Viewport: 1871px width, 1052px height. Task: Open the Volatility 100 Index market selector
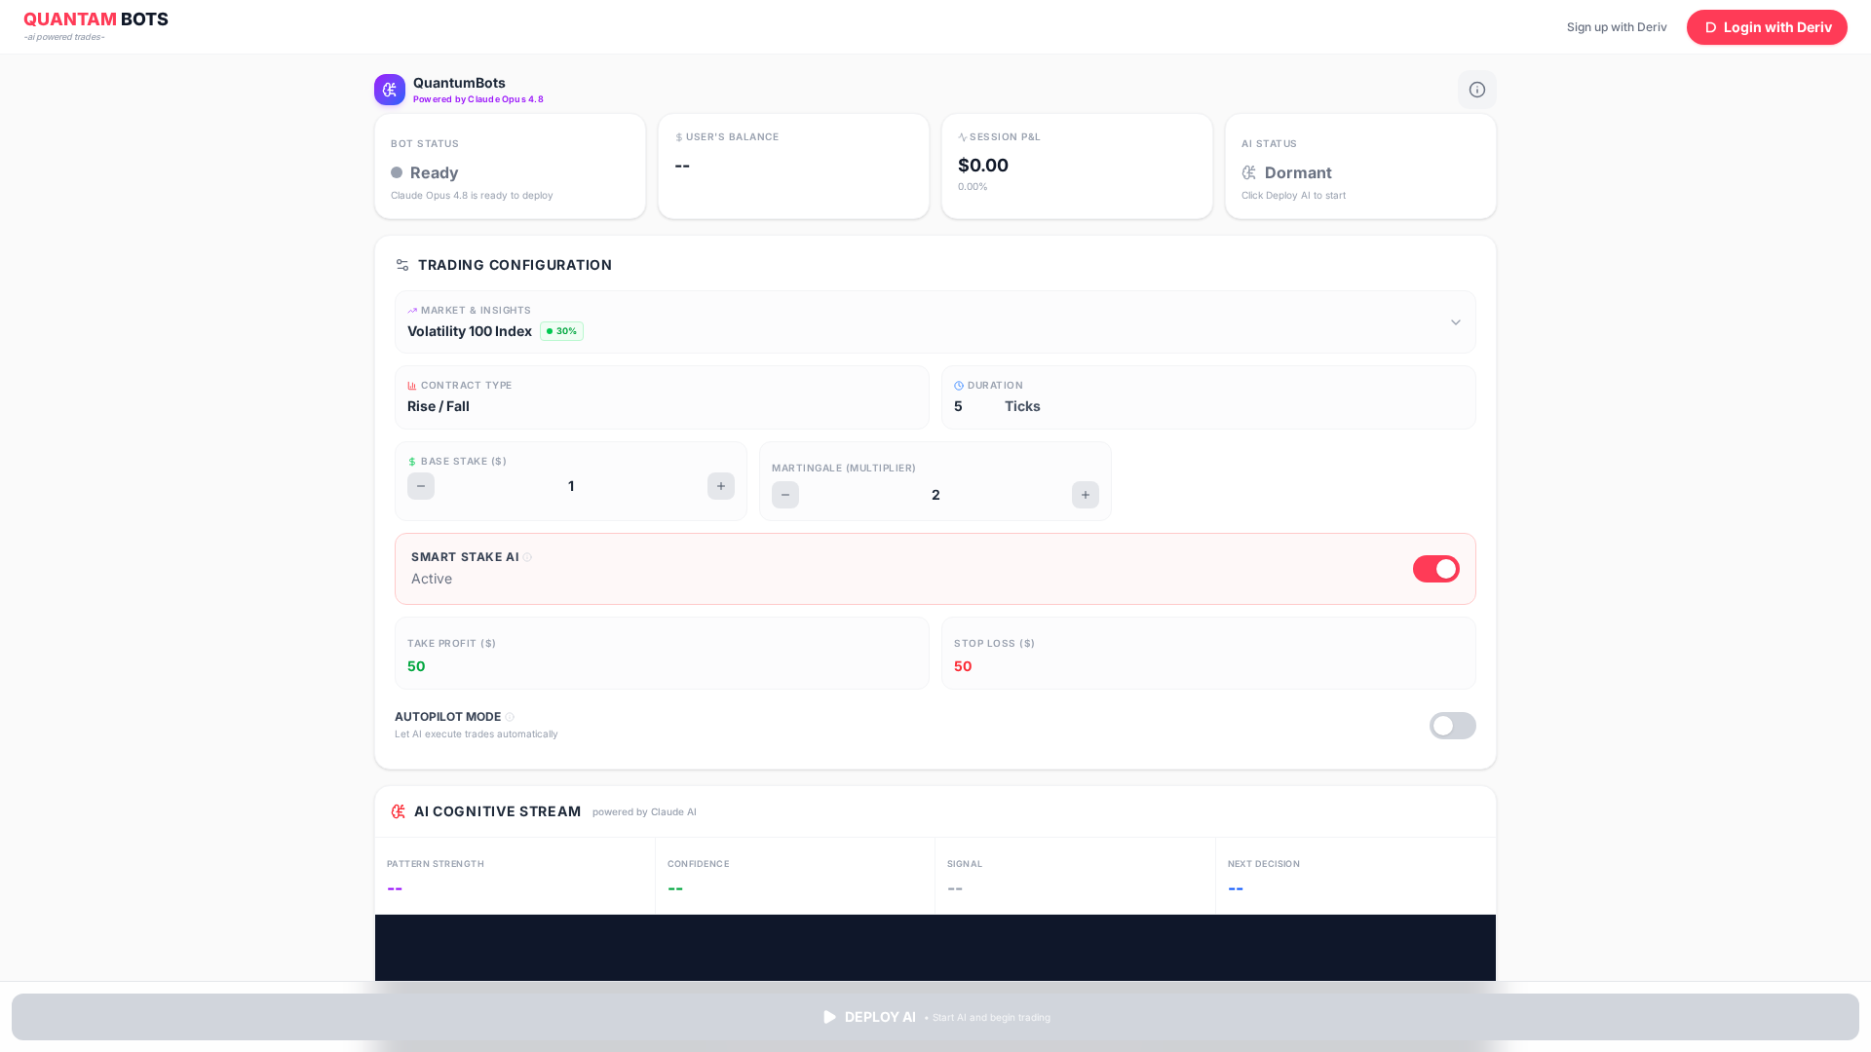tap(935, 322)
